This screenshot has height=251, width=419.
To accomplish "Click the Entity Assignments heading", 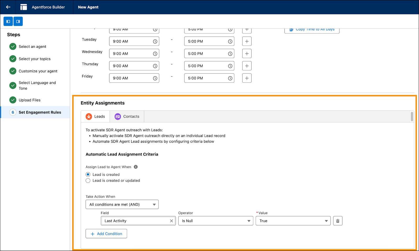I will (x=103, y=103).
